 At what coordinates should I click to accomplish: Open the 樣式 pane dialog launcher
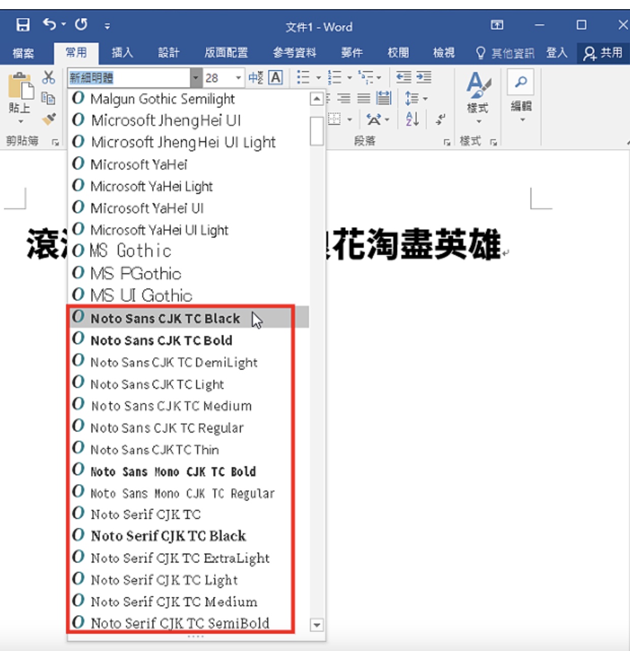click(x=493, y=143)
